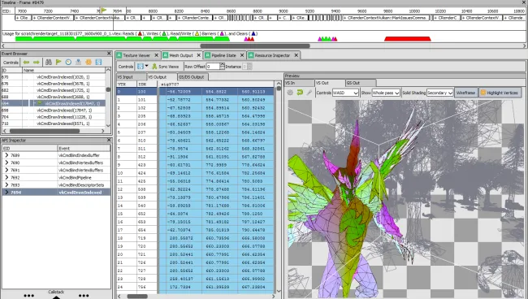Click the bookmark flag icon in Event Browser

coord(58,63)
